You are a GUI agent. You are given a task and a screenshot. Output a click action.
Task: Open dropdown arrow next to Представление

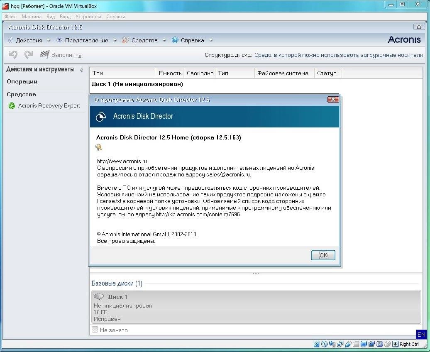coord(115,41)
